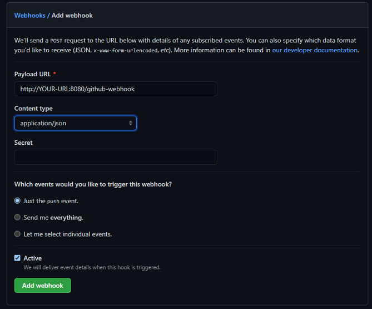Open the Content type dropdown
372x309 pixels.
tap(76, 123)
